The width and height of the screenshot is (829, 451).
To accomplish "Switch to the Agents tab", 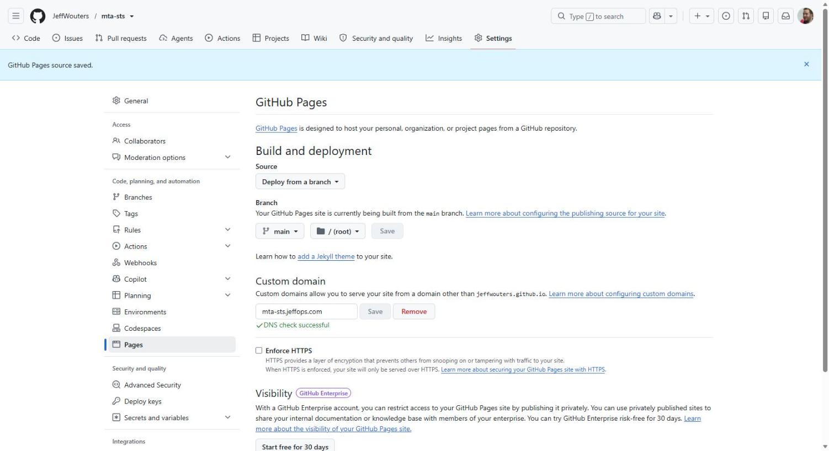I will (176, 38).
